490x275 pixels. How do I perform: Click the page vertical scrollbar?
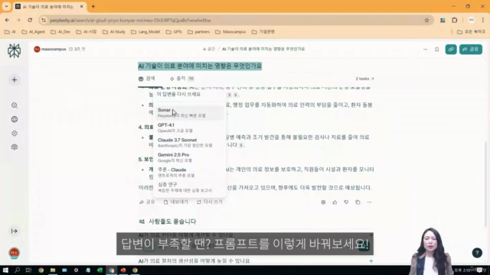485,184
